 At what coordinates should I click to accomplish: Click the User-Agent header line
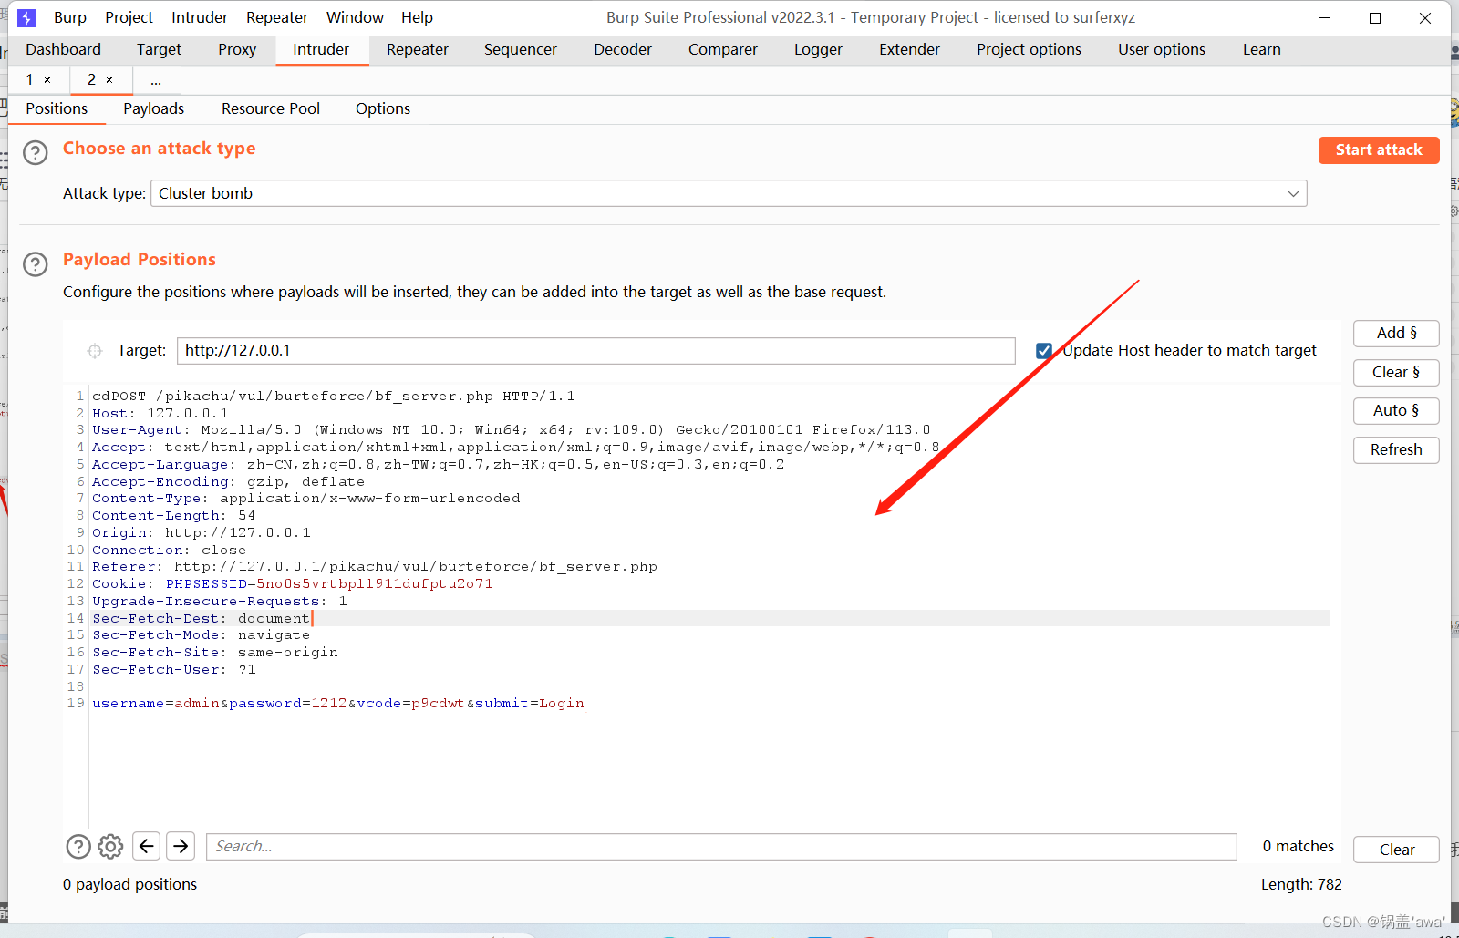coord(512,430)
